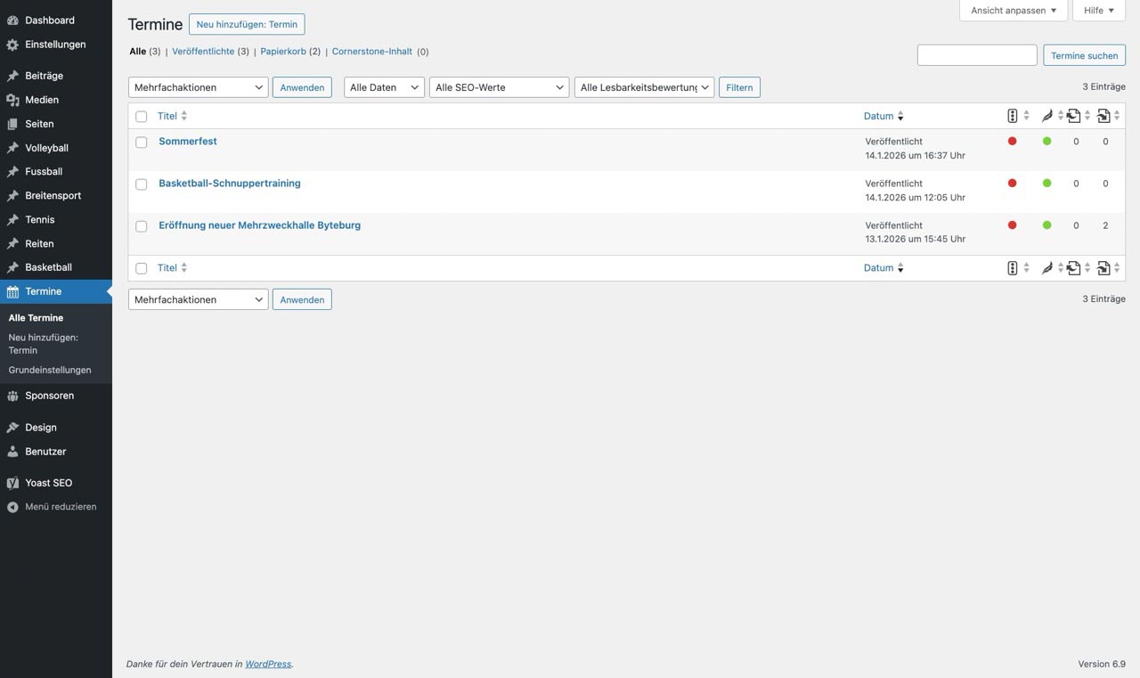
Task: Click the Benutzer person icon in sidebar
Action: [x=12, y=452]
